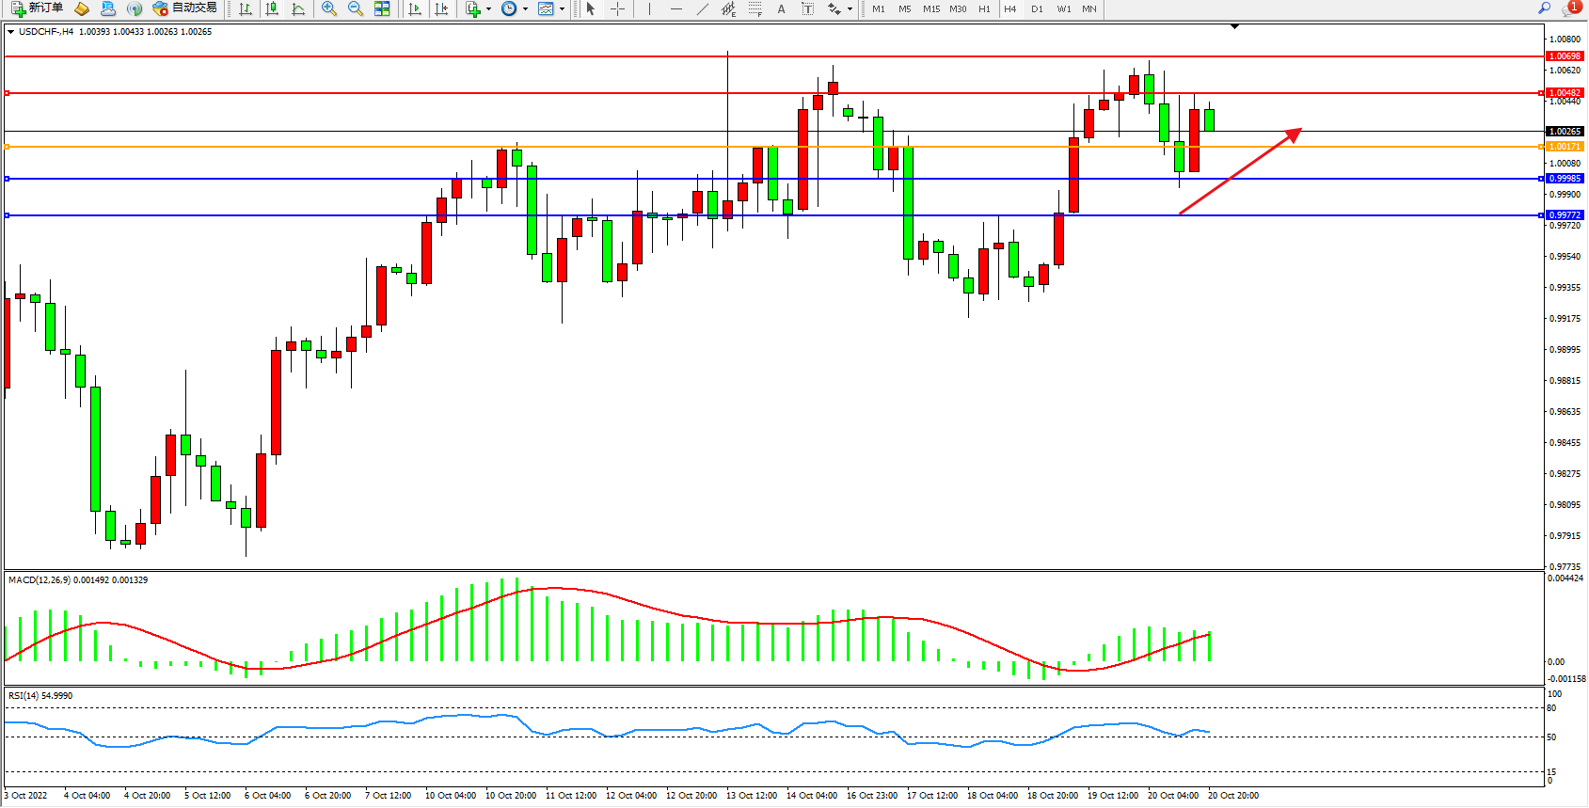Expand the periodicity clock dropdown arrow

point(525,8)
